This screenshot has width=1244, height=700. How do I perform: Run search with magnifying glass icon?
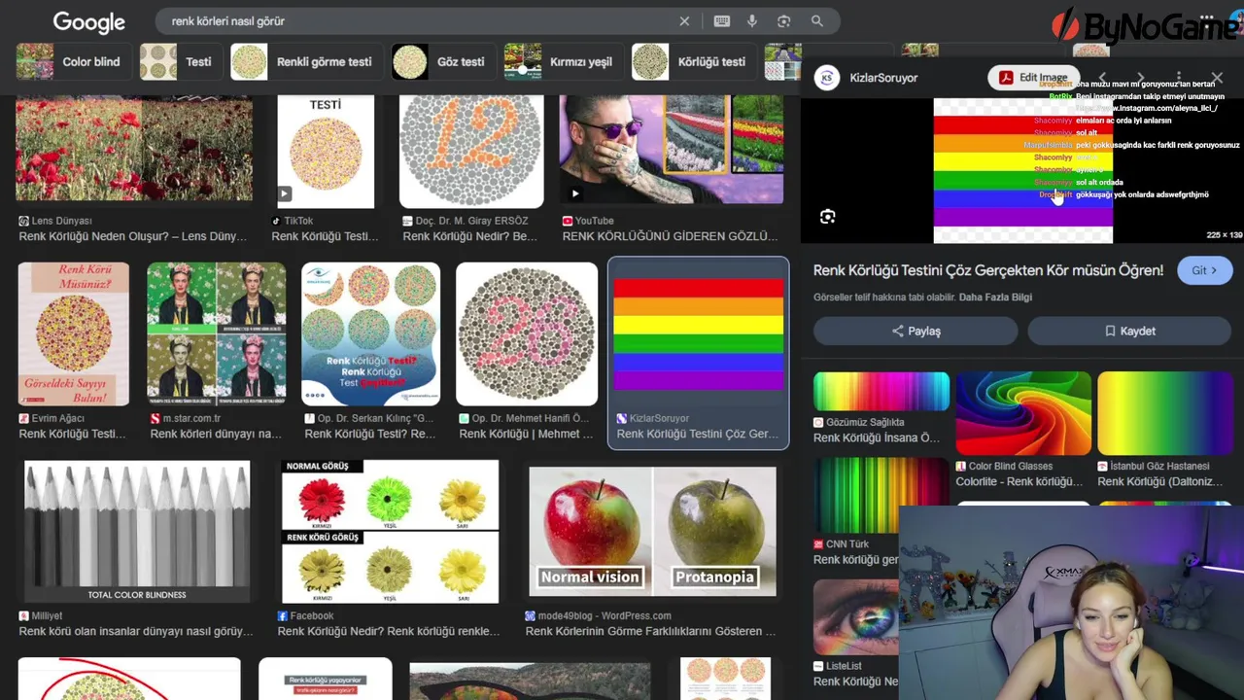[817, 21]
